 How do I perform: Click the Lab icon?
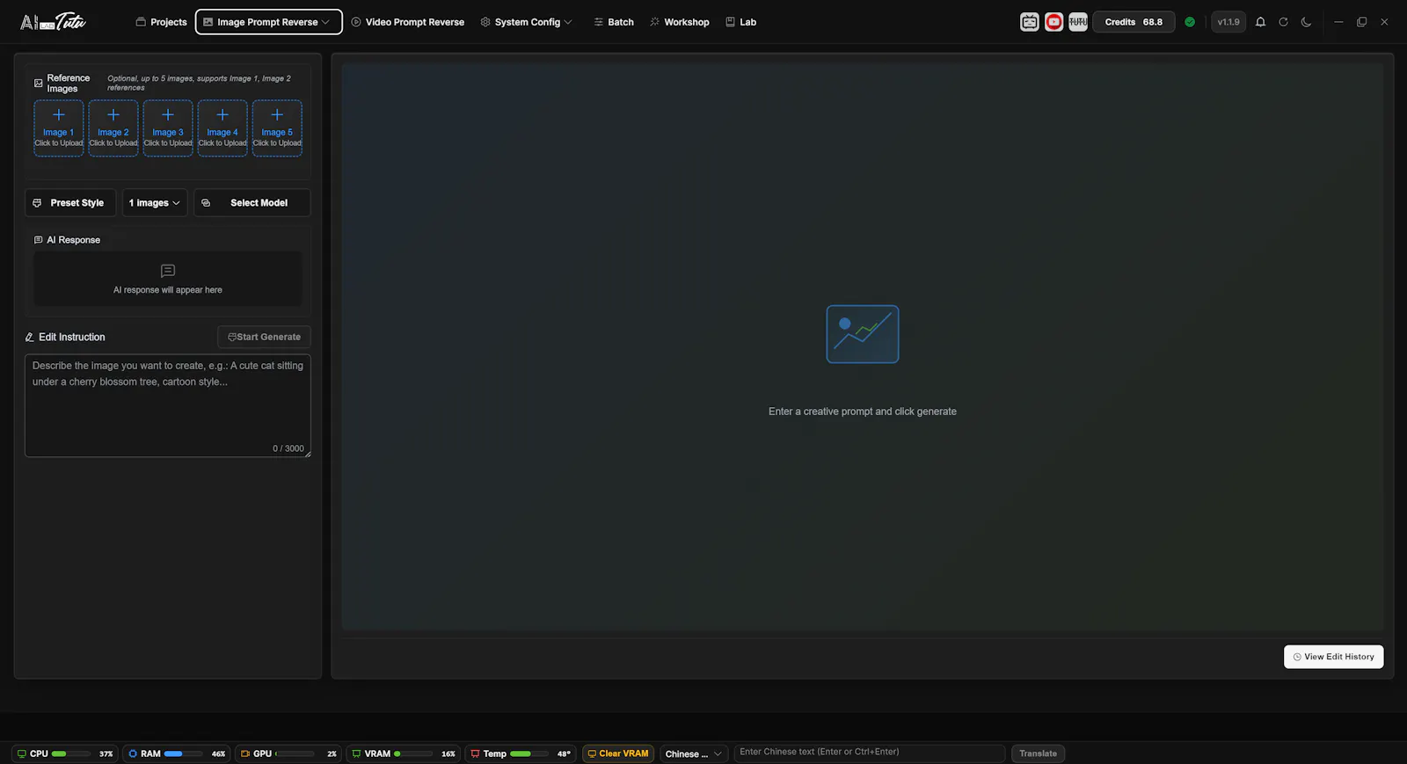coord(730,22)
